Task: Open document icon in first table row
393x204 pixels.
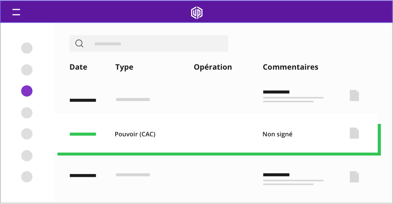Action: pos(354,95)
